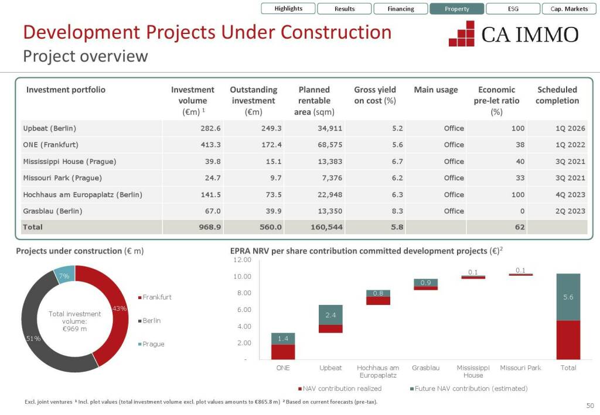Select the highlighted Property tab
This screenshot has width=600, height=415.
(x=457, y=9)
